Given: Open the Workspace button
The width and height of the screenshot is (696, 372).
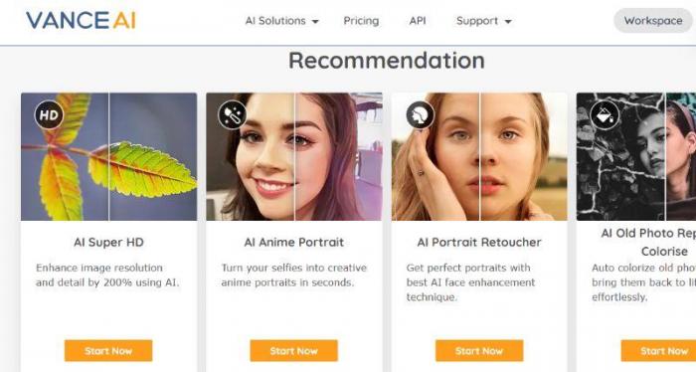Looking at the screenshot, I should [653, 21].
